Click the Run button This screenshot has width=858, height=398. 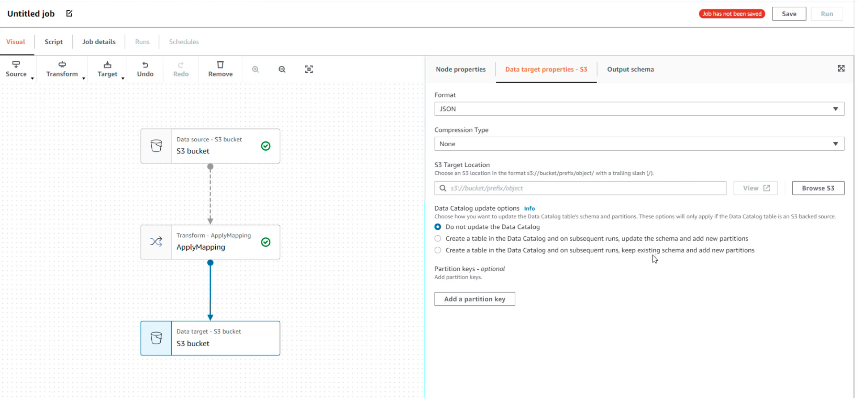[827, 14]
